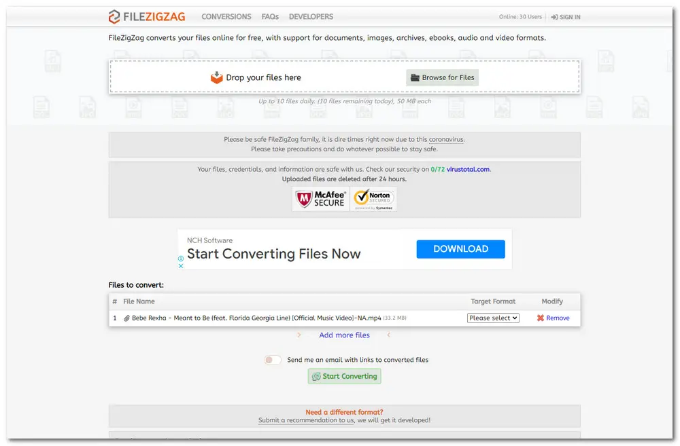The image size is (680, 446).
Task: Click the Start Converting Files Now ad headline
Action: pyautogui.click(x=273, y=254)
